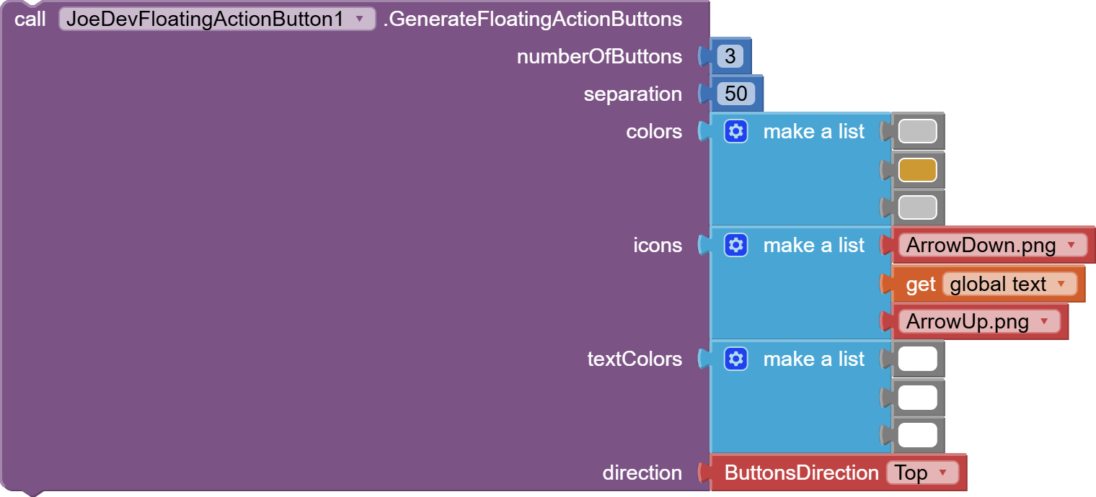Click the make a list label beside icons
Image resolution: width=1096 pixels, height=497 pixels.
click(813, 245)
